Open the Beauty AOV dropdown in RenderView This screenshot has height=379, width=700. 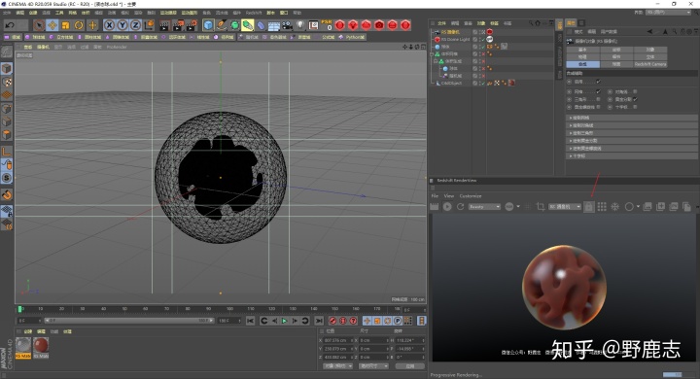(484, 207)
